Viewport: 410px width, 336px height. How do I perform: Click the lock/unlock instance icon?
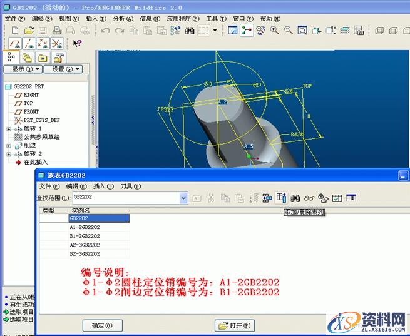click(323, 198)
